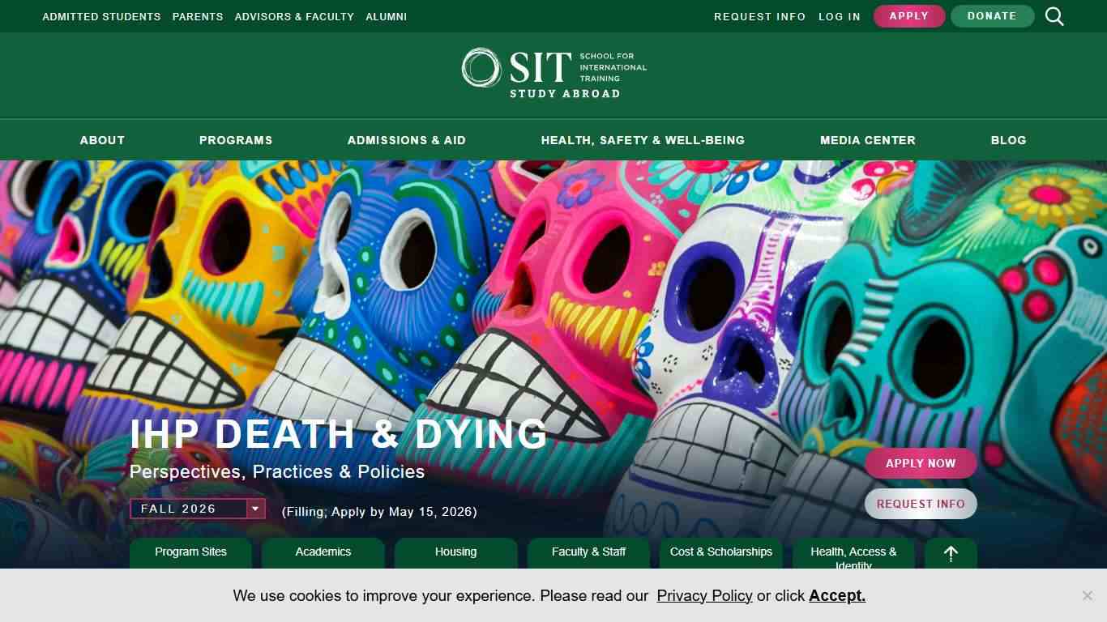Click the DONATE button

tap(992, 15)
